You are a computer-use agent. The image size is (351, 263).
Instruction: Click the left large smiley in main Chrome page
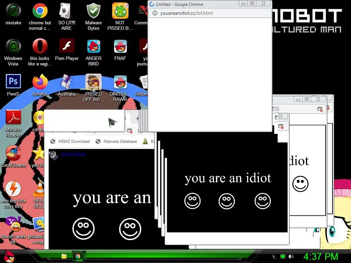(84, 228)
